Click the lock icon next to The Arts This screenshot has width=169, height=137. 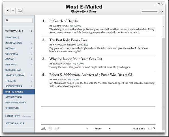[31, 81]
